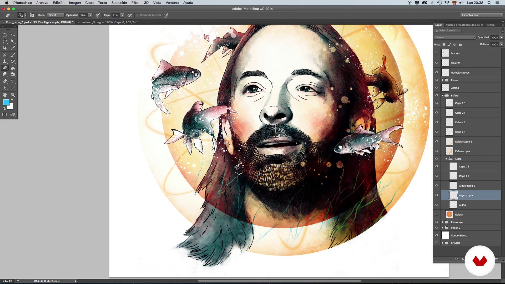Select the Content-Aware Move tool
Screen dimensions: 505x284
(x=5, y=55)
